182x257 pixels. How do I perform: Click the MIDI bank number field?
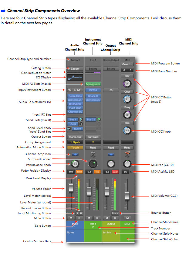tap(127, 70)
